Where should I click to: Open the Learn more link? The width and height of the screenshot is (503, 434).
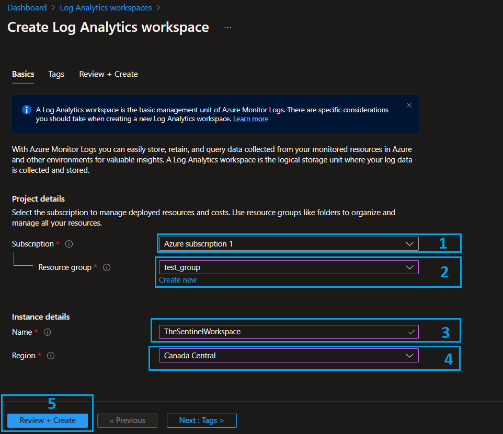coord(251,119)
